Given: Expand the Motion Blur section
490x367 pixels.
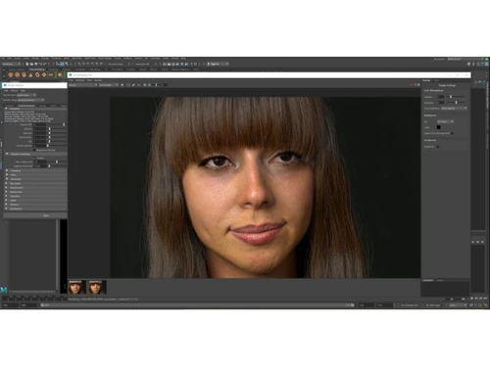Looking at the screenshot, I should [7, 192].
